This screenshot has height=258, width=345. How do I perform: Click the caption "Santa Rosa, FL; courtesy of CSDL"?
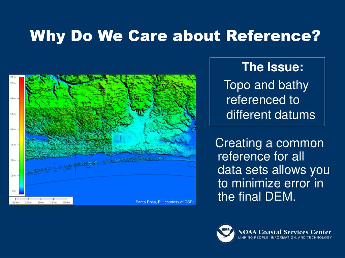pyautogui.click(x=165, y=202)
